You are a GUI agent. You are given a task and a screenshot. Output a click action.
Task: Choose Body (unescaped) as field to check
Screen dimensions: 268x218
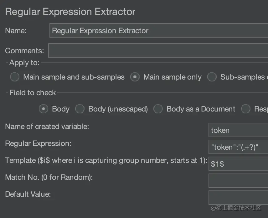pos(80,109)
